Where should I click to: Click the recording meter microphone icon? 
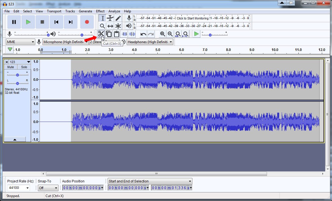(x=129, y=18)
